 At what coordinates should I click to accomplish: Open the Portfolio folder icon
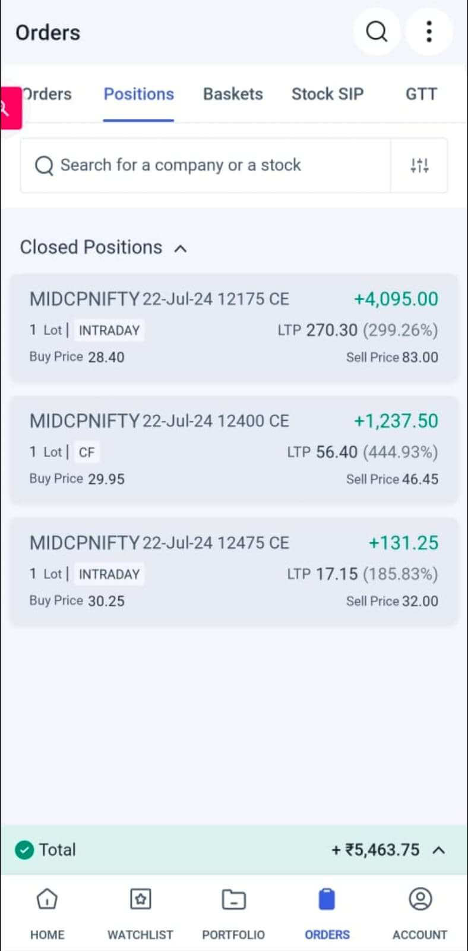(x=233, y=899)
